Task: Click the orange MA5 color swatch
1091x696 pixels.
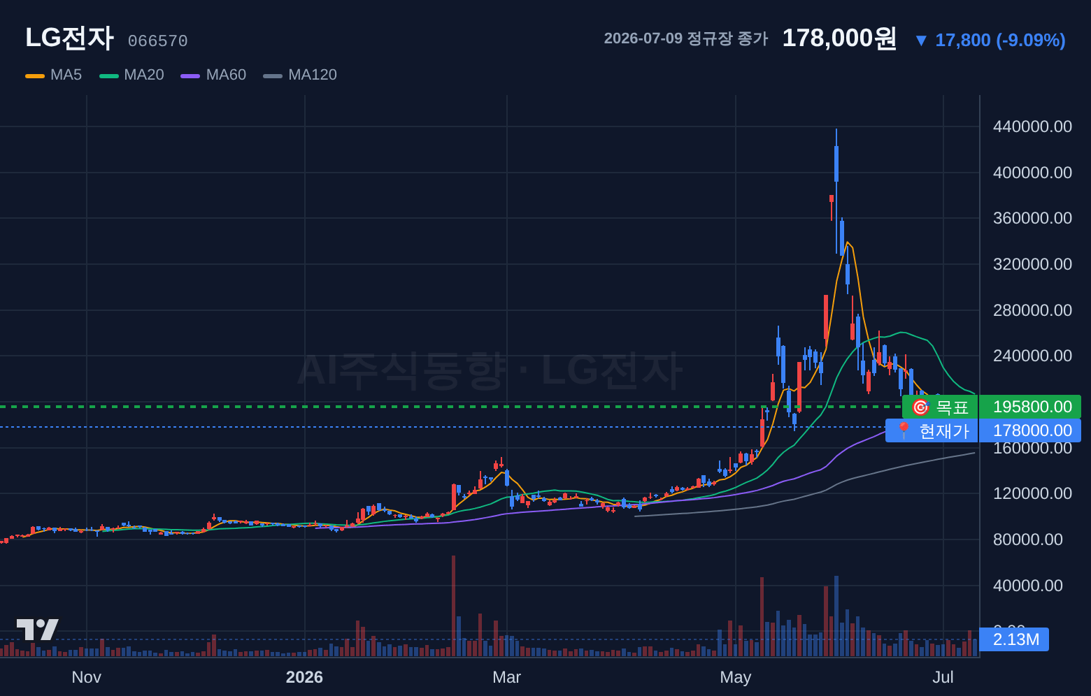Action: coord(35,75)
